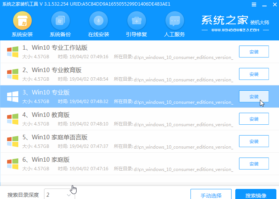Click 安装 for Win10 专业工作站版
Image resolution: width=279 pixels, height=199 pixels.
click(x=254, y=52)
